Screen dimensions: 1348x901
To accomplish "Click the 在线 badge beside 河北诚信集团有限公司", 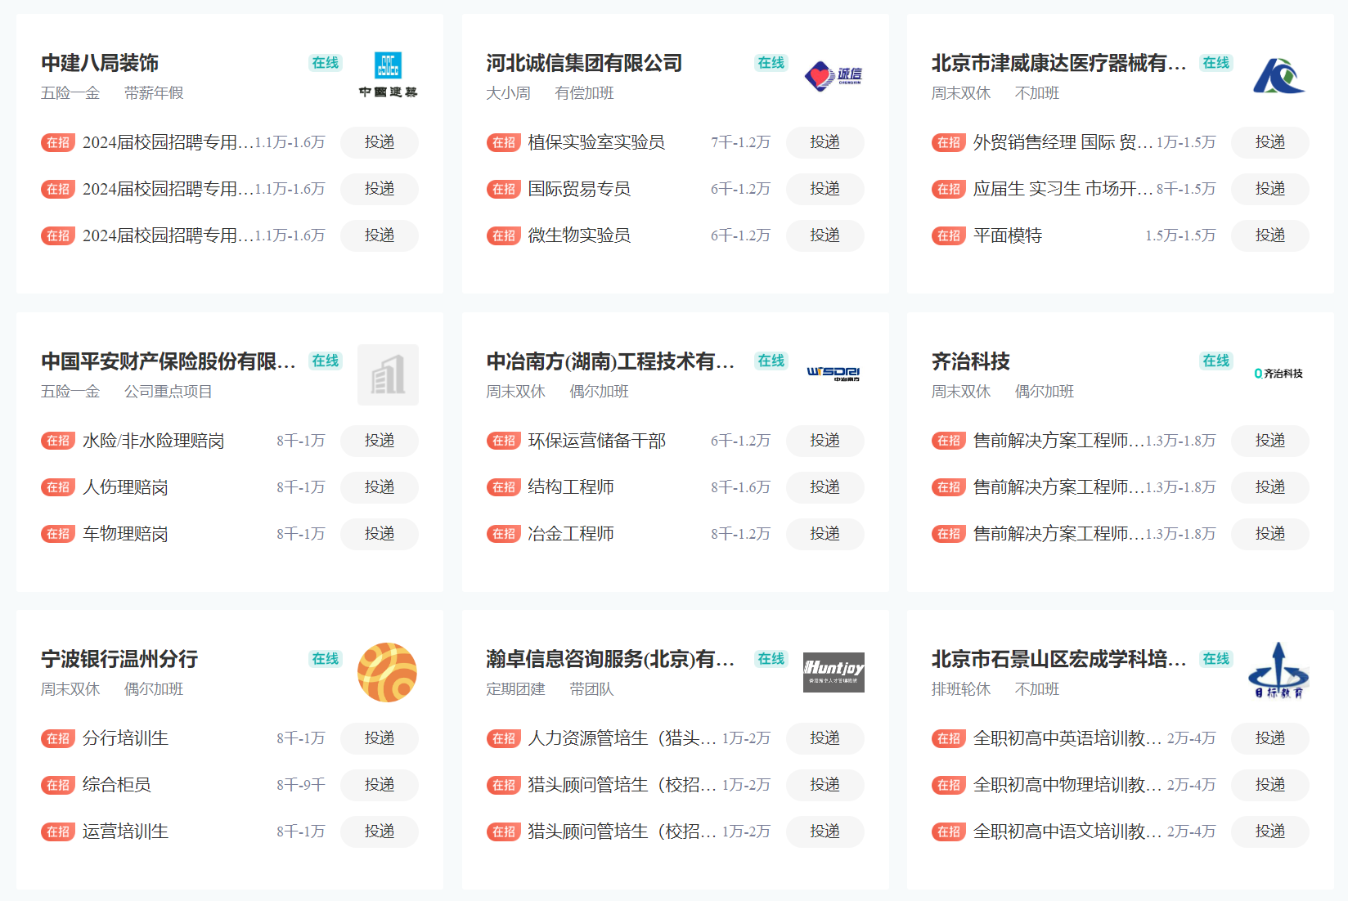I will click(x=771, y=63).
